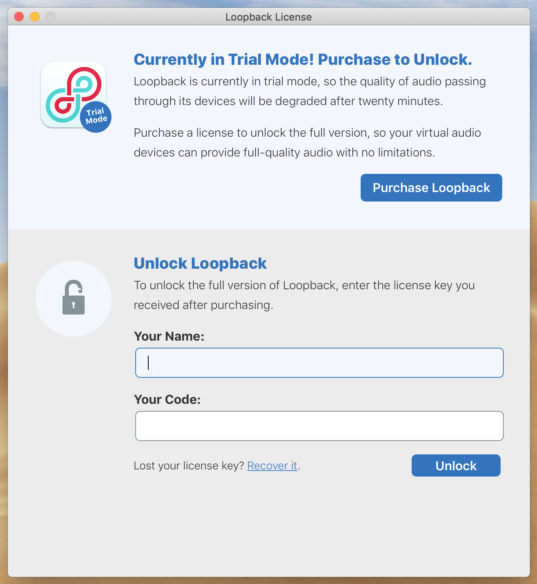
Task: Click the Loopback app icon
Action: pos(74,95)
